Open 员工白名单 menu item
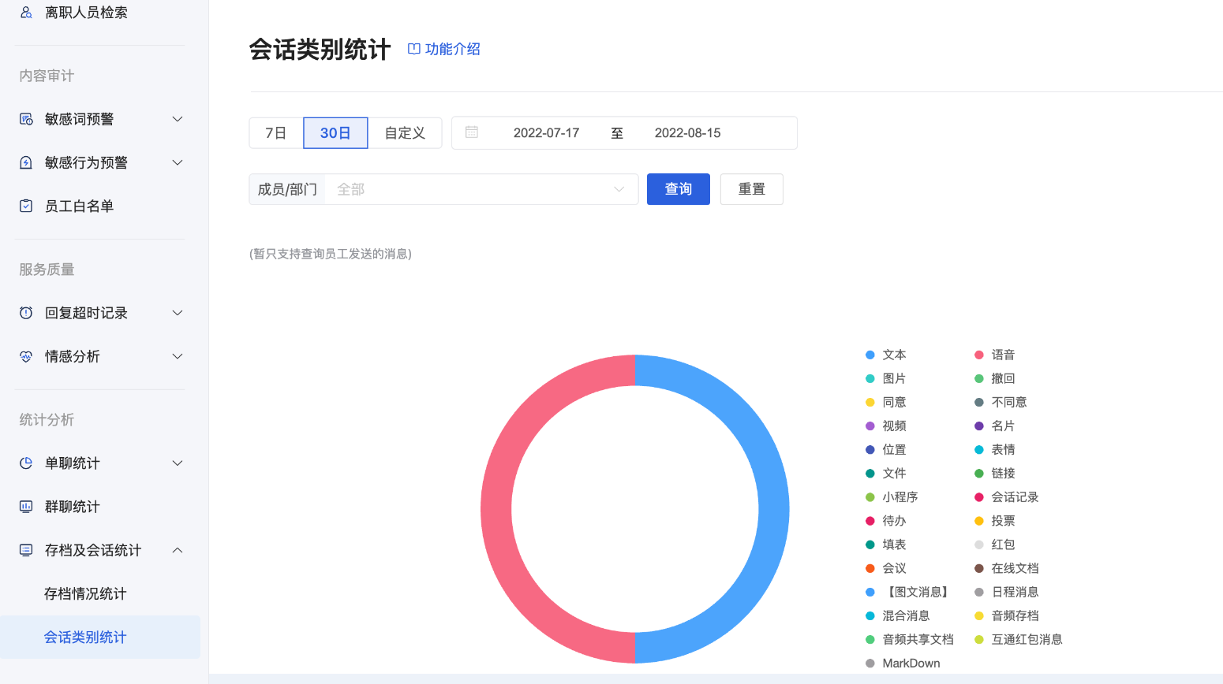The height and width of the screenshot is (684, 1223). point(100,206)
